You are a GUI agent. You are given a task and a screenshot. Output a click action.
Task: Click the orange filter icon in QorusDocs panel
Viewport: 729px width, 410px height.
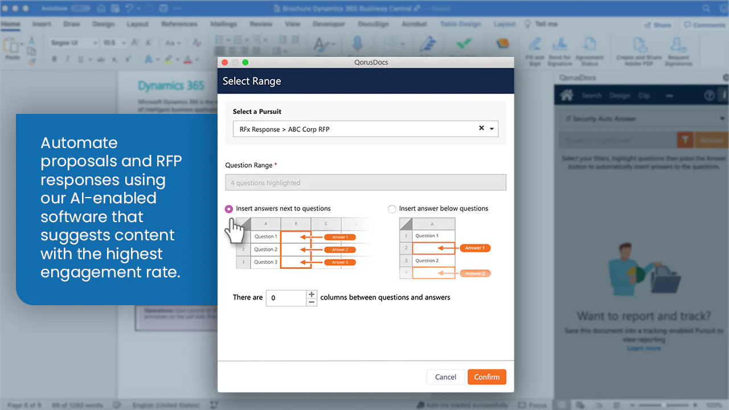click(x=685, y=140)
